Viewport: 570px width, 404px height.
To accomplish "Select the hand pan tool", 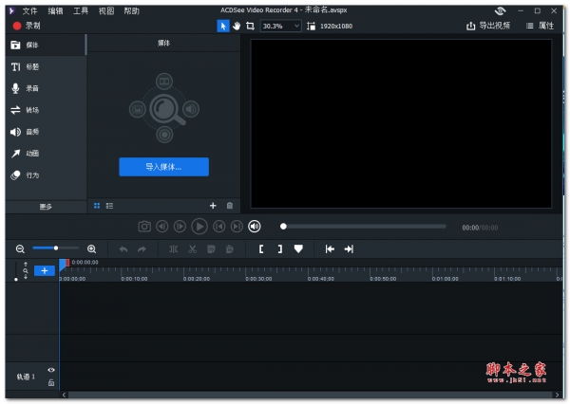I will coord(236,26).
